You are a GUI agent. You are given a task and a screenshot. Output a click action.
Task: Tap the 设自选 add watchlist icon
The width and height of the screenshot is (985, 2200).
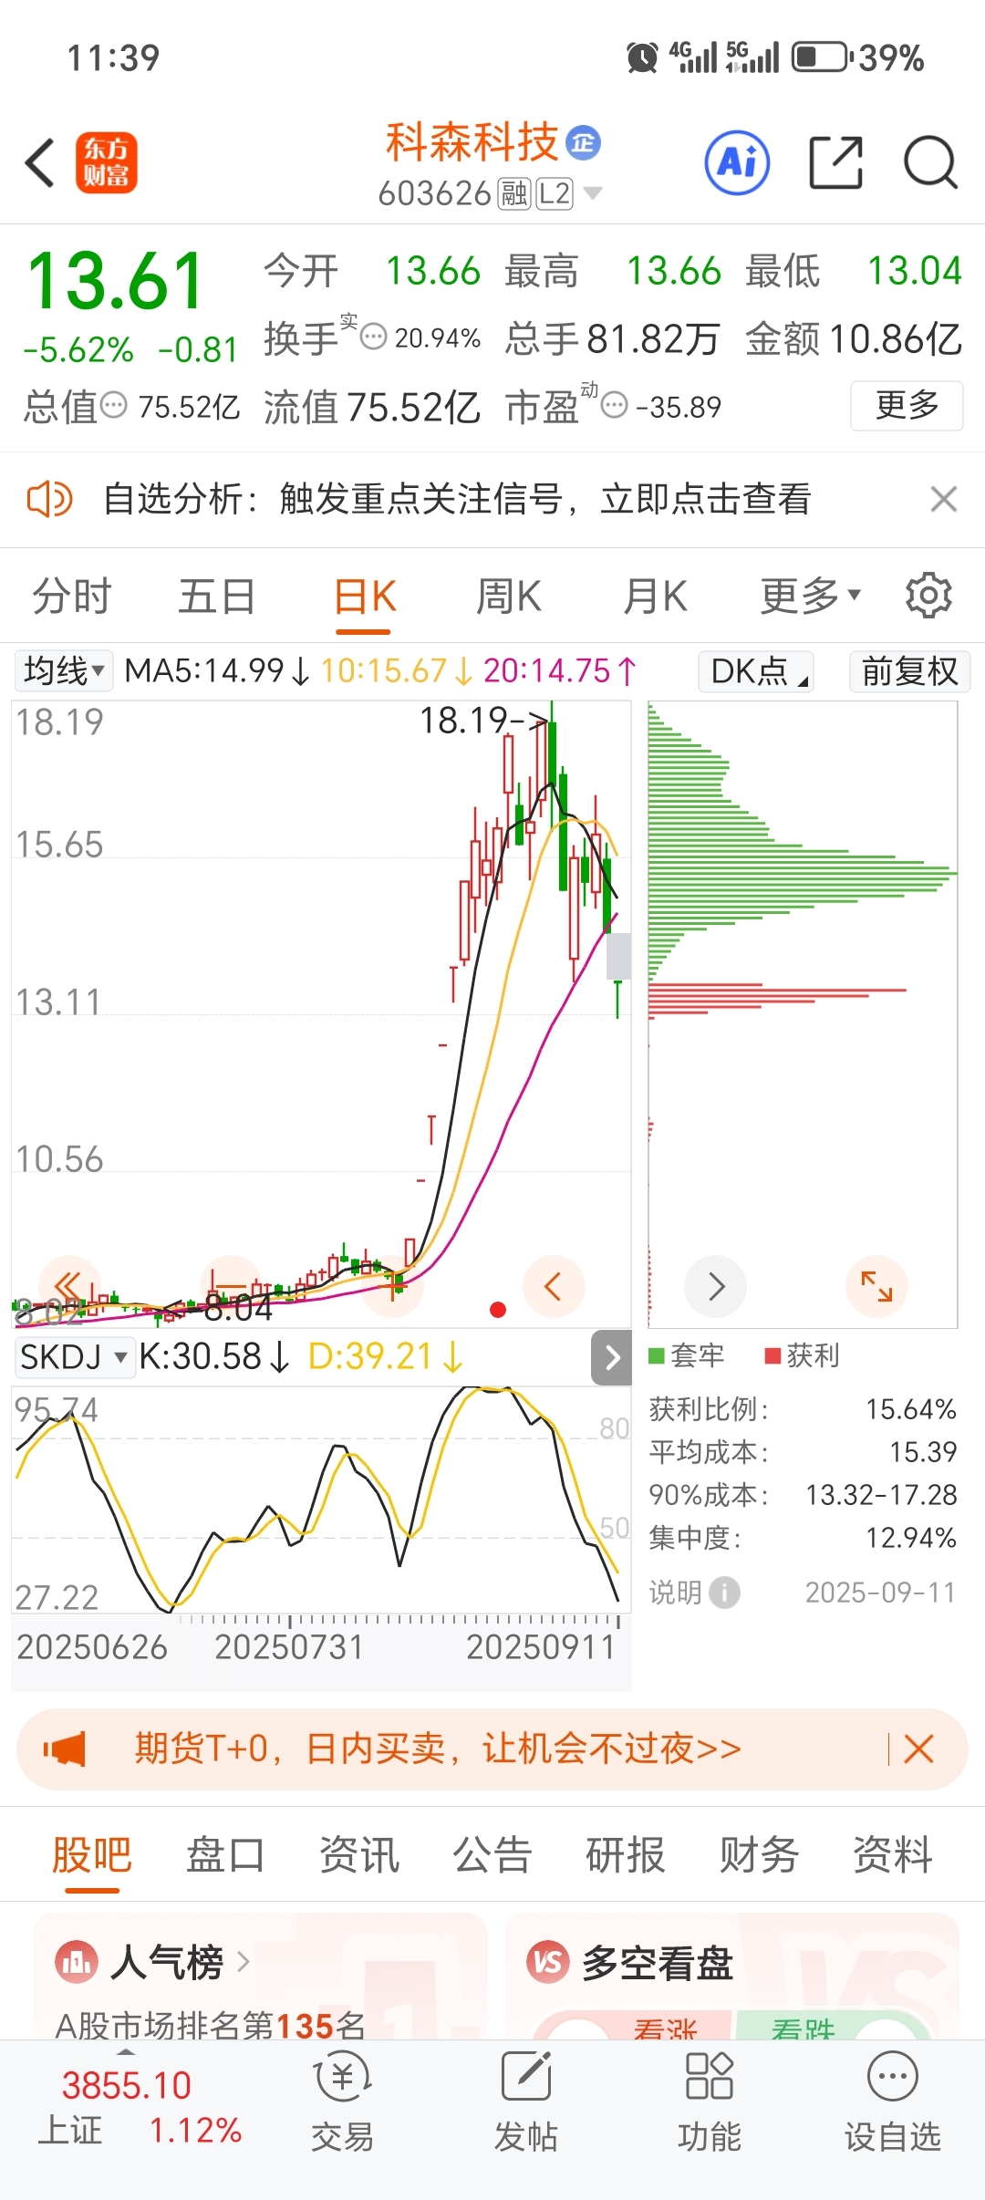893,2077
